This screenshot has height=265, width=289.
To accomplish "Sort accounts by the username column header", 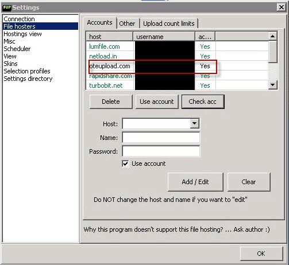I will click(164, 36).
